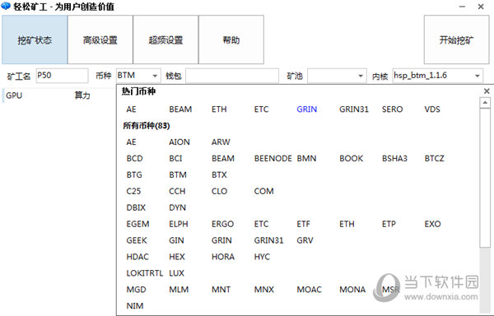Viewport: 494px width, 316px height.
Task: Select ETF coin
Action: (303, 224)
